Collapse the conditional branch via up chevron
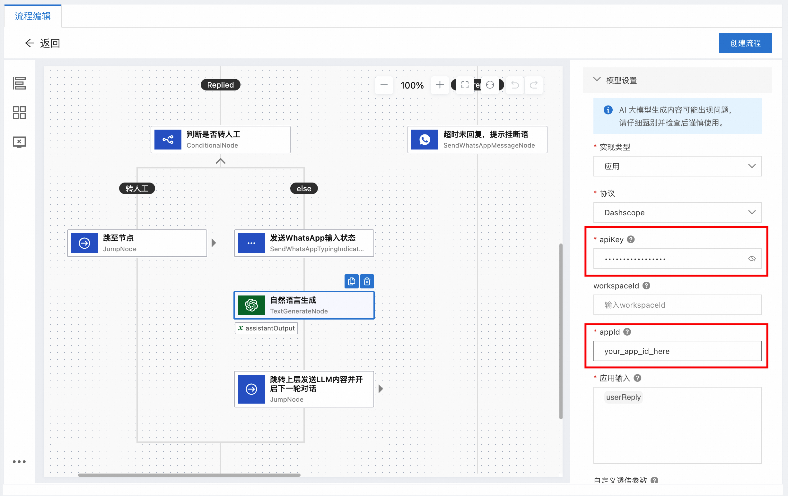The width and height of the screenshot is (788, 496). [x=221, y=161]
